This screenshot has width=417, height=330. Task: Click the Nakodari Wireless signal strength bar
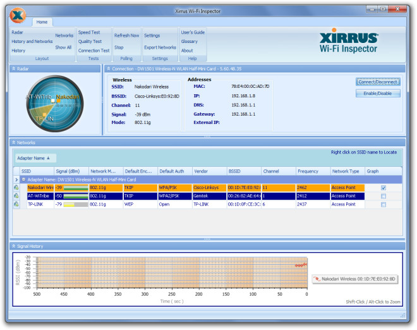(76, 188)
